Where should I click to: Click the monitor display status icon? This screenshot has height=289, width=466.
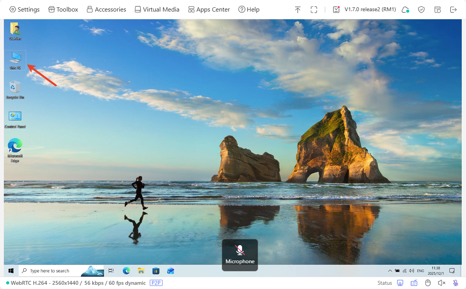(400, 283)
